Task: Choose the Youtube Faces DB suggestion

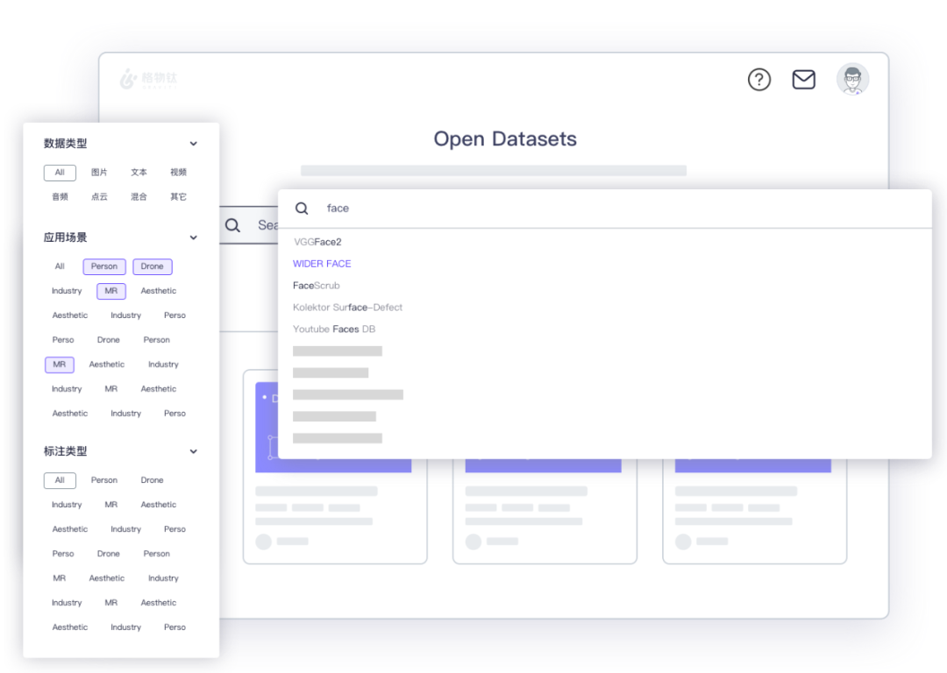Action: point(334,329)
